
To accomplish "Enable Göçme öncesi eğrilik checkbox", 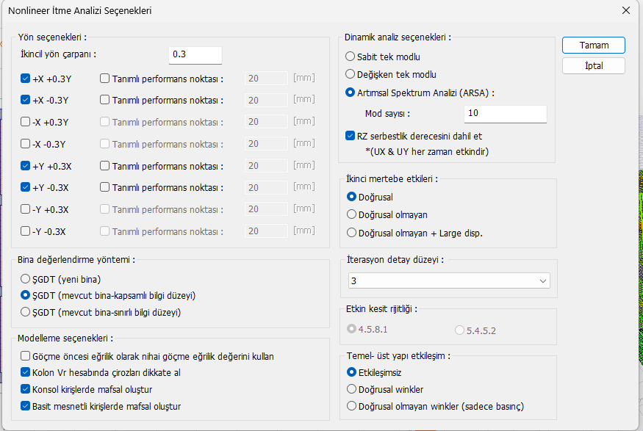I will [x=26, y=356].
